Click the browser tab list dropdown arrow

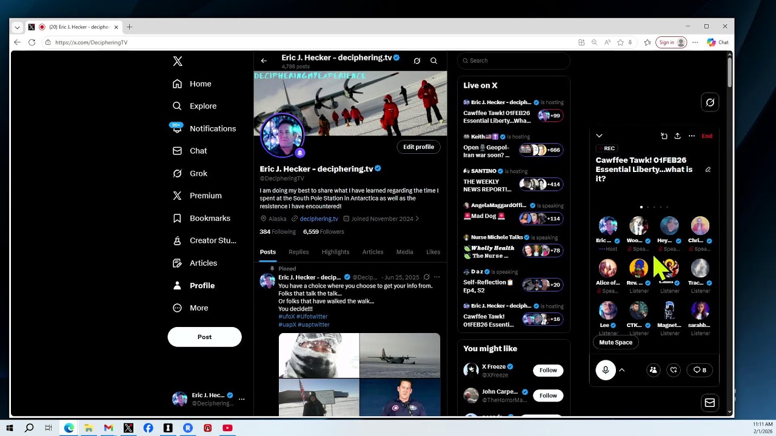[x=17, y=27]
